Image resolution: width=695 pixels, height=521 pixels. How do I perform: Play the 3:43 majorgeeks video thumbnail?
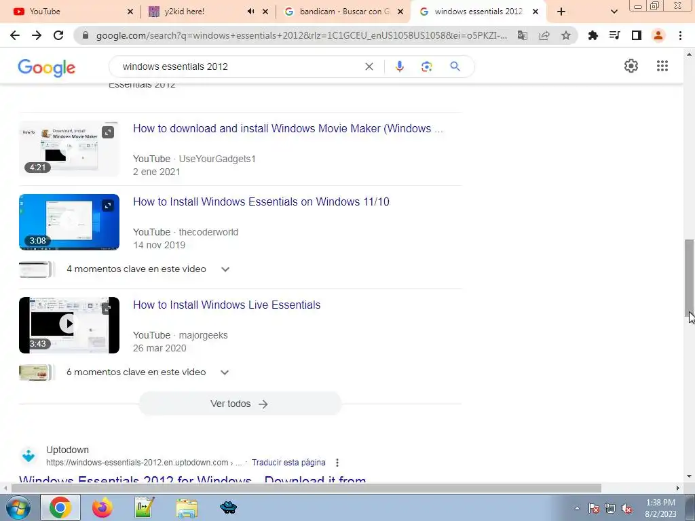[69, 325]
